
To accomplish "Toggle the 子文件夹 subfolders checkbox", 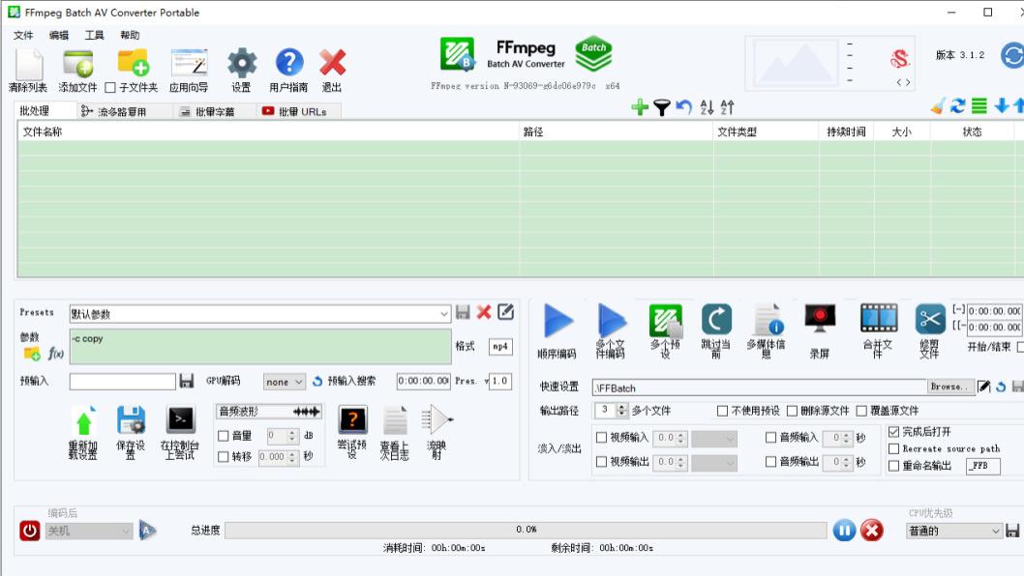I will tap(110, 87).
